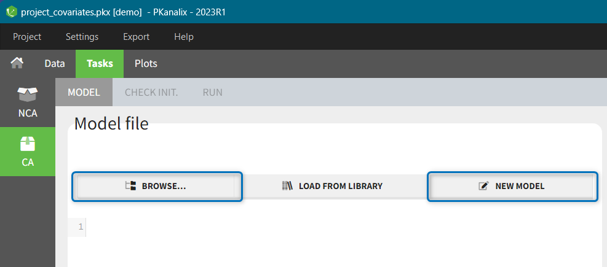Open the Project menu
The width and height of the screenshot is (607, 267).
pyautogui.click(x=27, y=37)
